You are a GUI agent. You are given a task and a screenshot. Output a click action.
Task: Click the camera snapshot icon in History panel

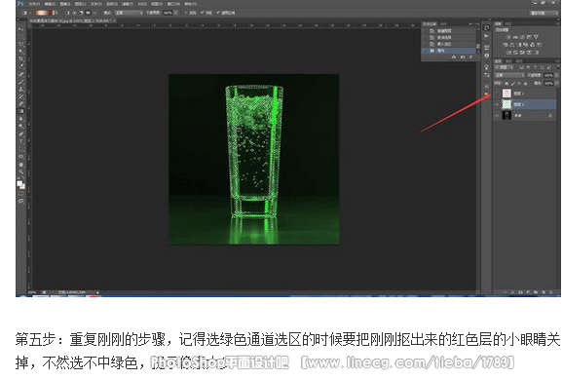click(x=462, y=57)
